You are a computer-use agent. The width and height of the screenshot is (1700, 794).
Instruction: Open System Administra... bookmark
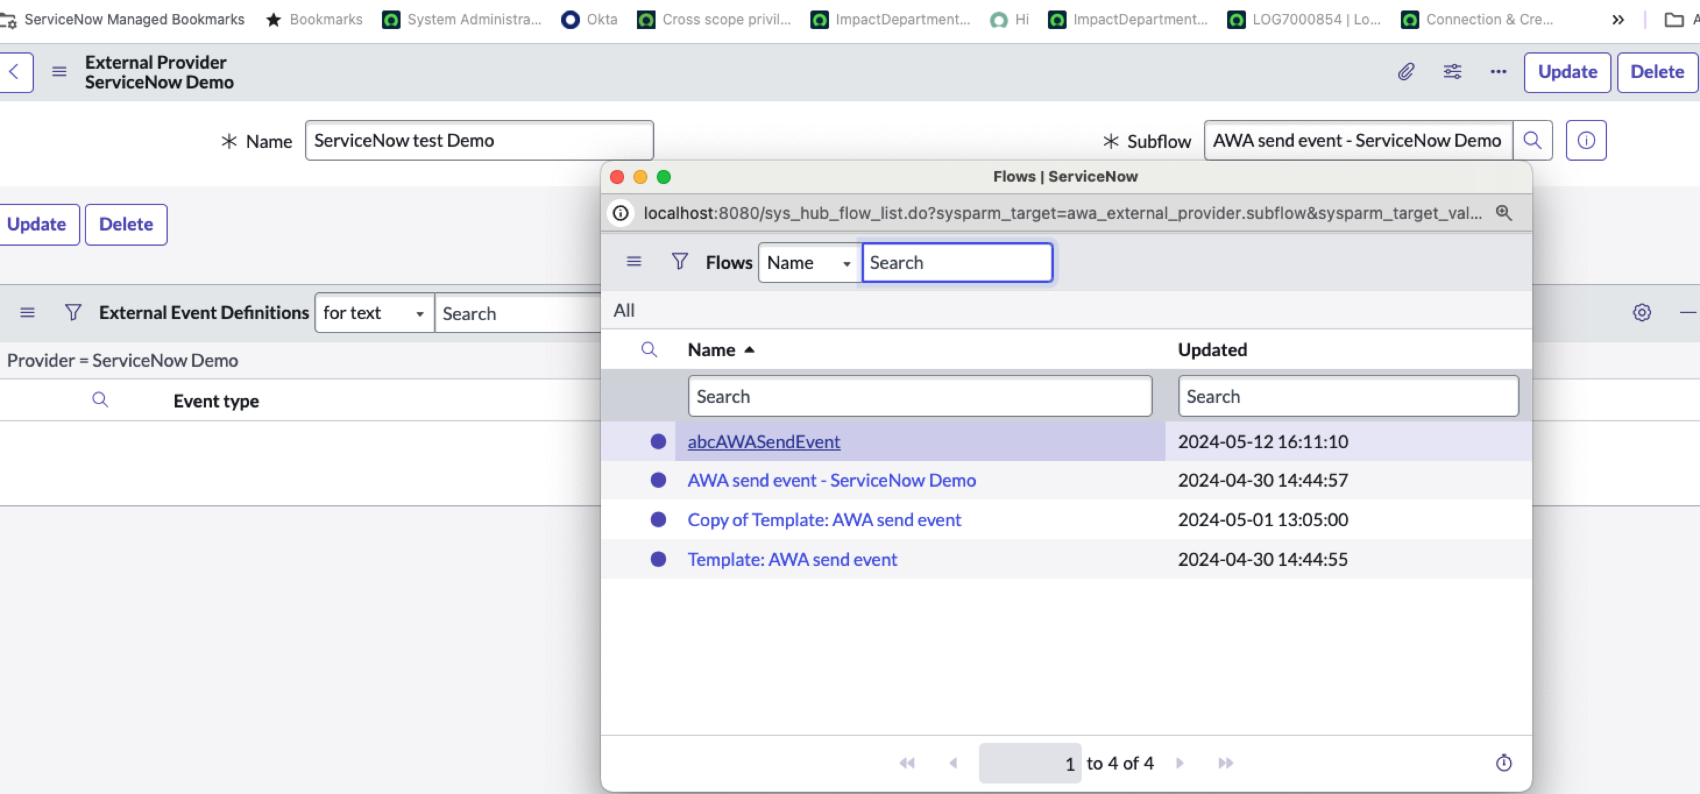pos(462,20)
